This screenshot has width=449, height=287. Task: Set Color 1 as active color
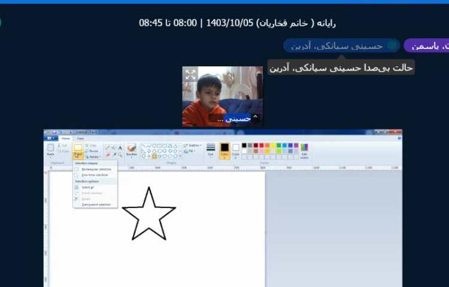pos(224,151)
